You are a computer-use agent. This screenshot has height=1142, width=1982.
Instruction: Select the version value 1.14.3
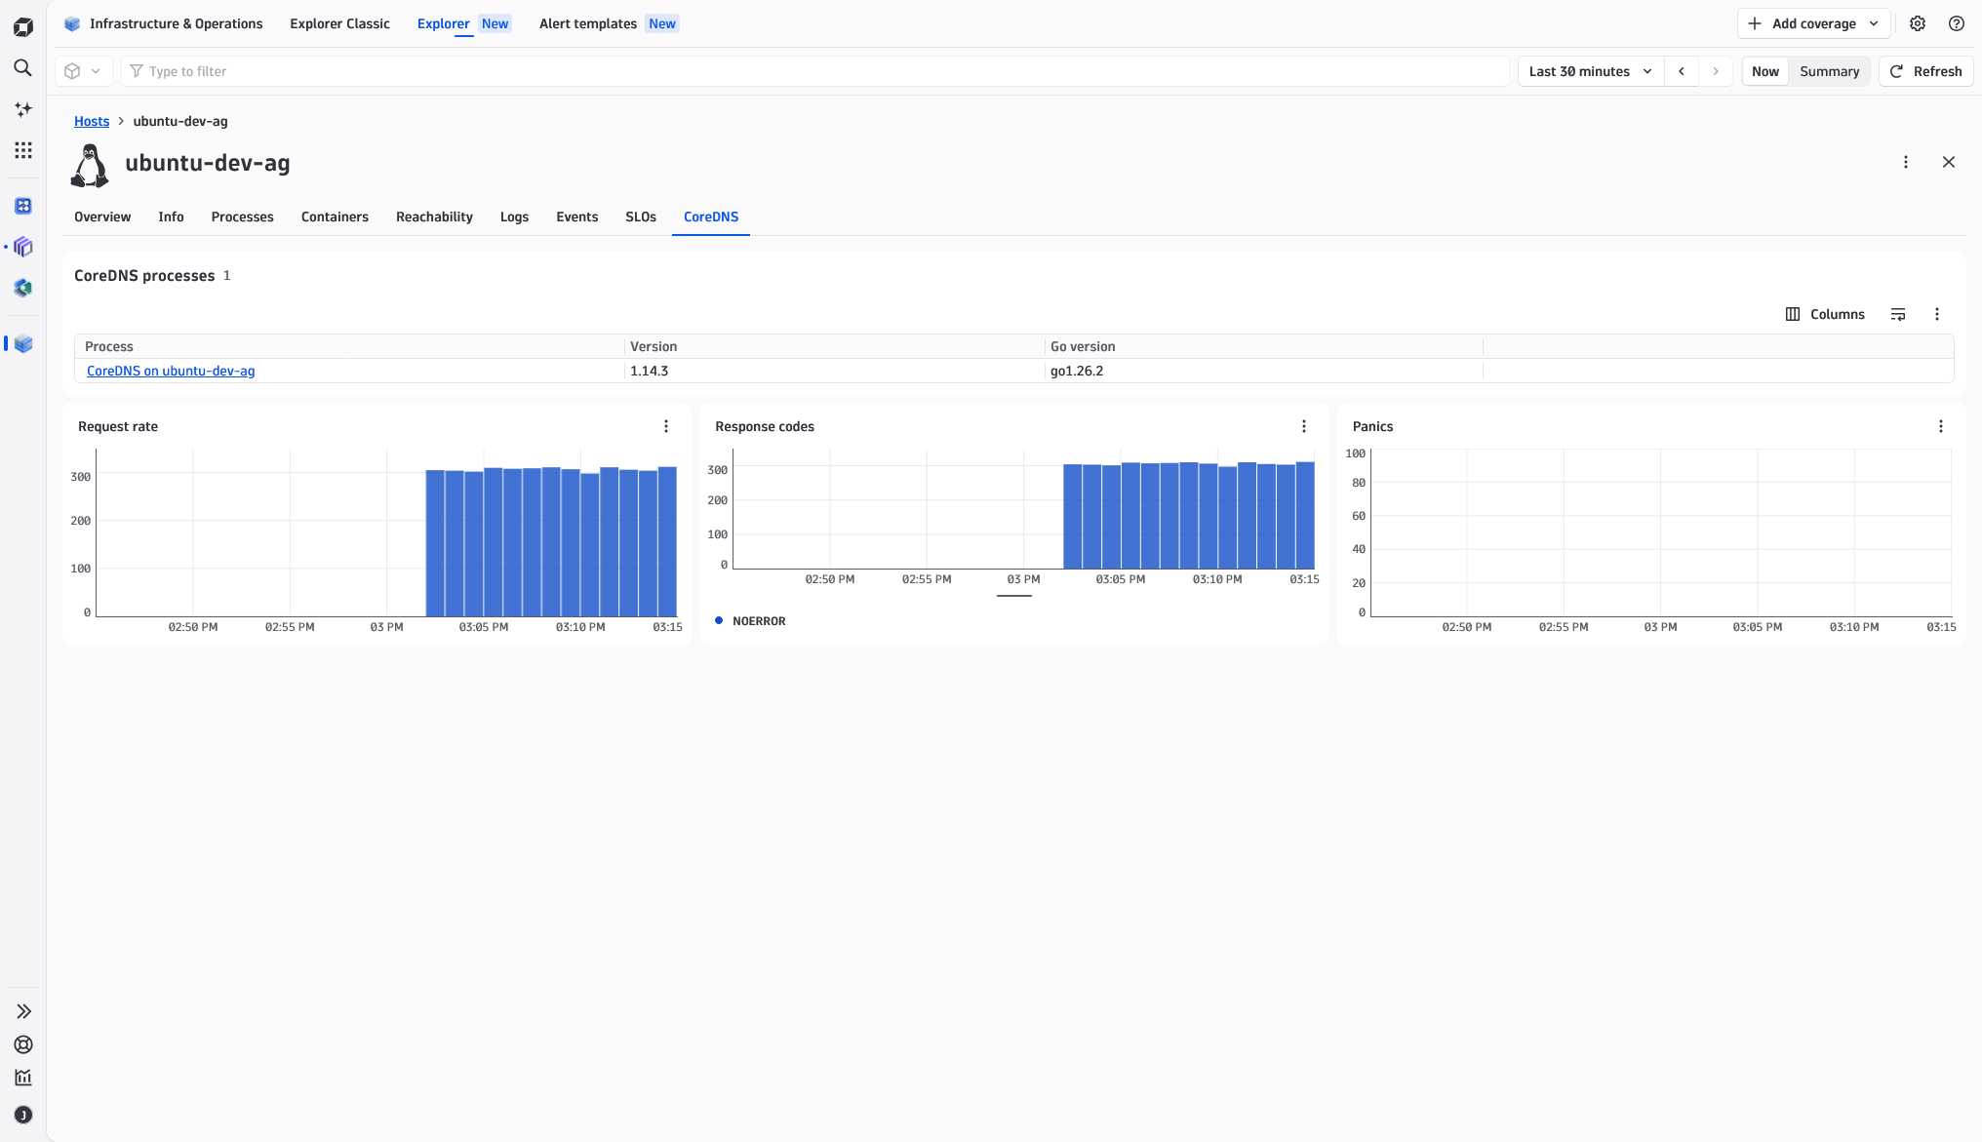[649, 371]
